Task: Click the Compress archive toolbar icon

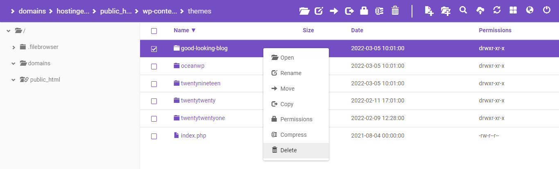Action: (x=379, y=11)
